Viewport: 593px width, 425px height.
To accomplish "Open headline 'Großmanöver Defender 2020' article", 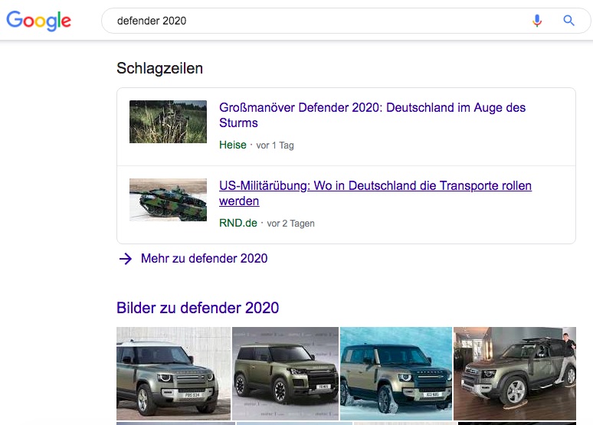I will tap(372, 115).
